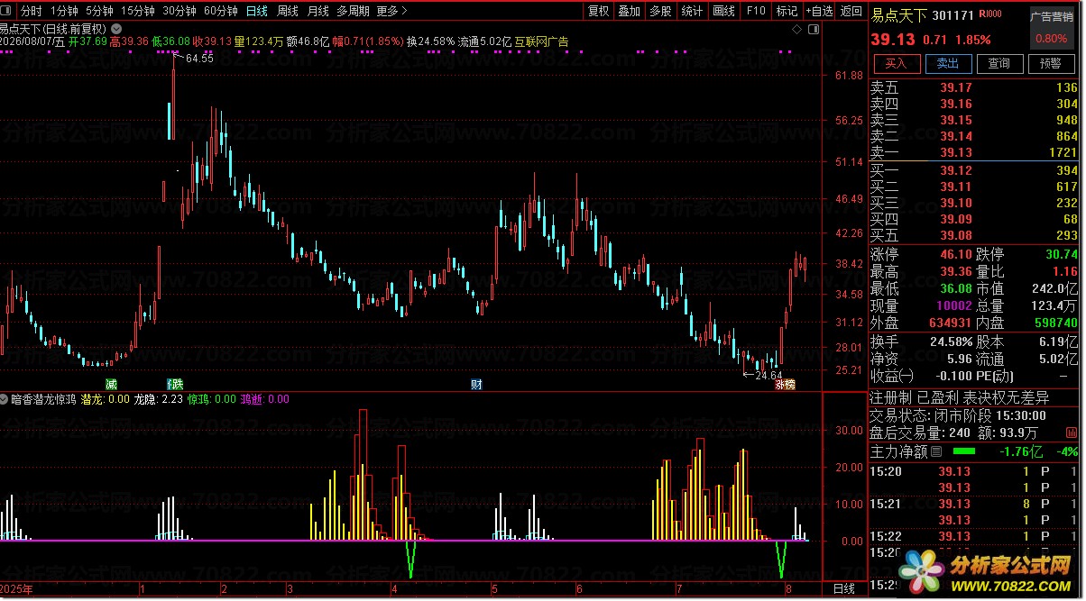Click the 统计 statistics button
The width and height of the screenshot is (1086, 601).
pyautogui.click(x=692, y=11)
